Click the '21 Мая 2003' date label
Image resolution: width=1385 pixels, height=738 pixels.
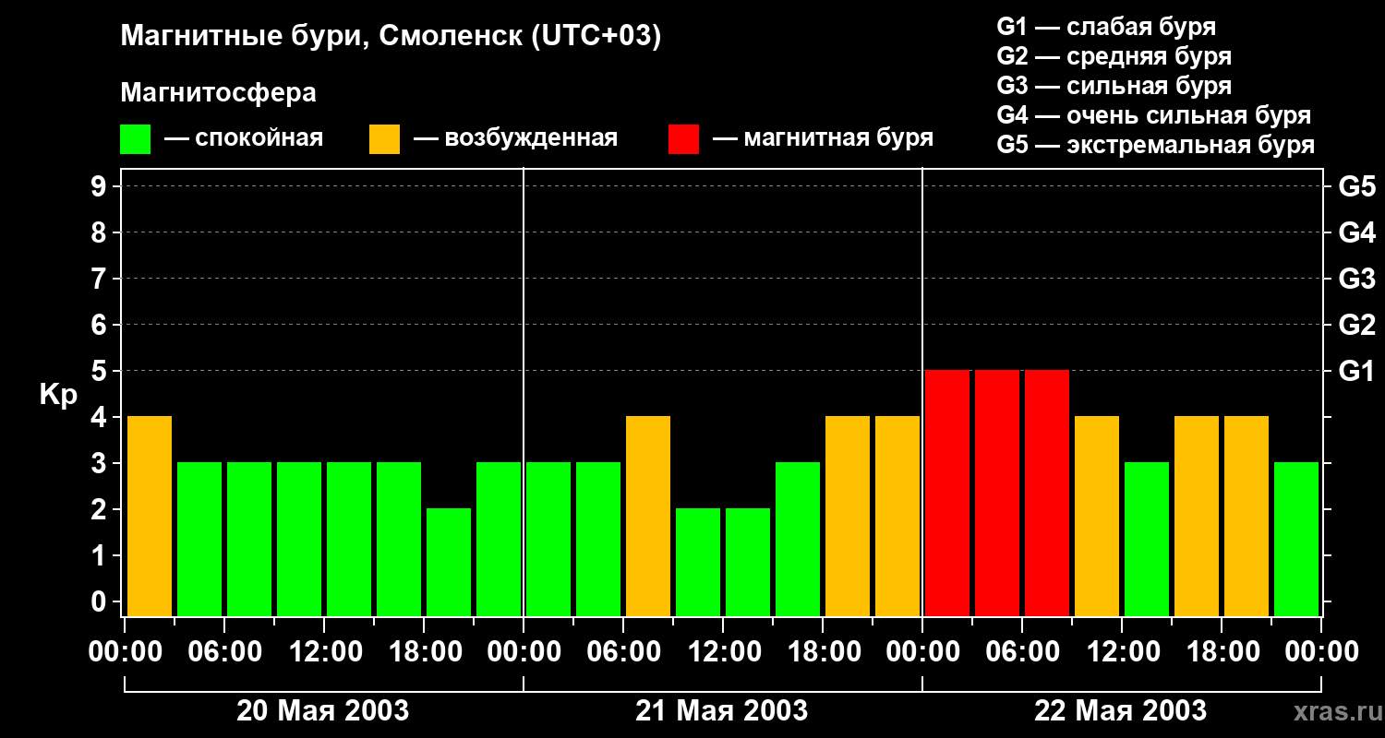tap(722, 711)
